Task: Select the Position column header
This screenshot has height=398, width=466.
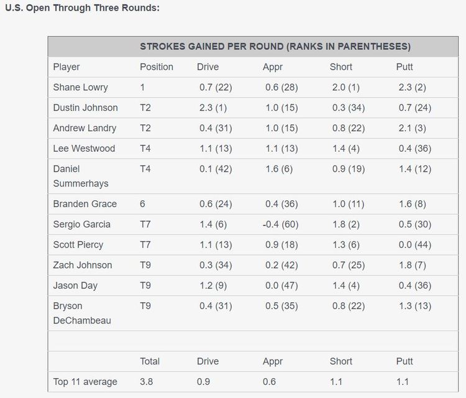Action: pos(157,67)
